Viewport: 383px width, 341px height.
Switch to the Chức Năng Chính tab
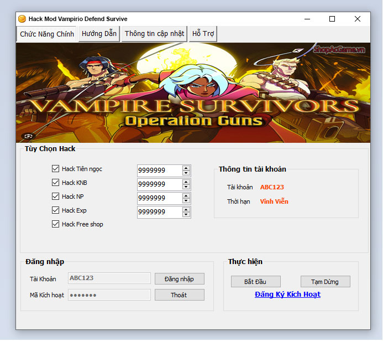click(x=46, y=34)
